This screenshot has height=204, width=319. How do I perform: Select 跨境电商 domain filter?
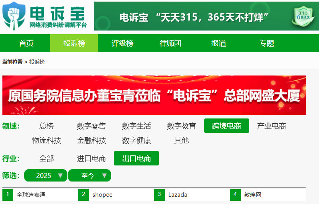tap(227, 126)
